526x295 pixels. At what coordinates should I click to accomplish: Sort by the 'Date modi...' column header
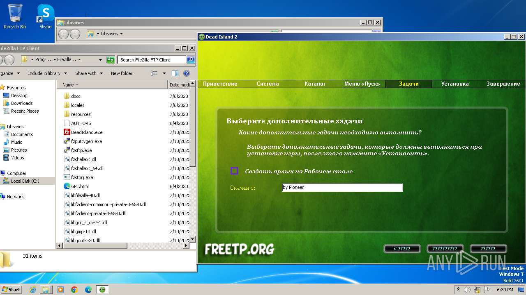180,85
